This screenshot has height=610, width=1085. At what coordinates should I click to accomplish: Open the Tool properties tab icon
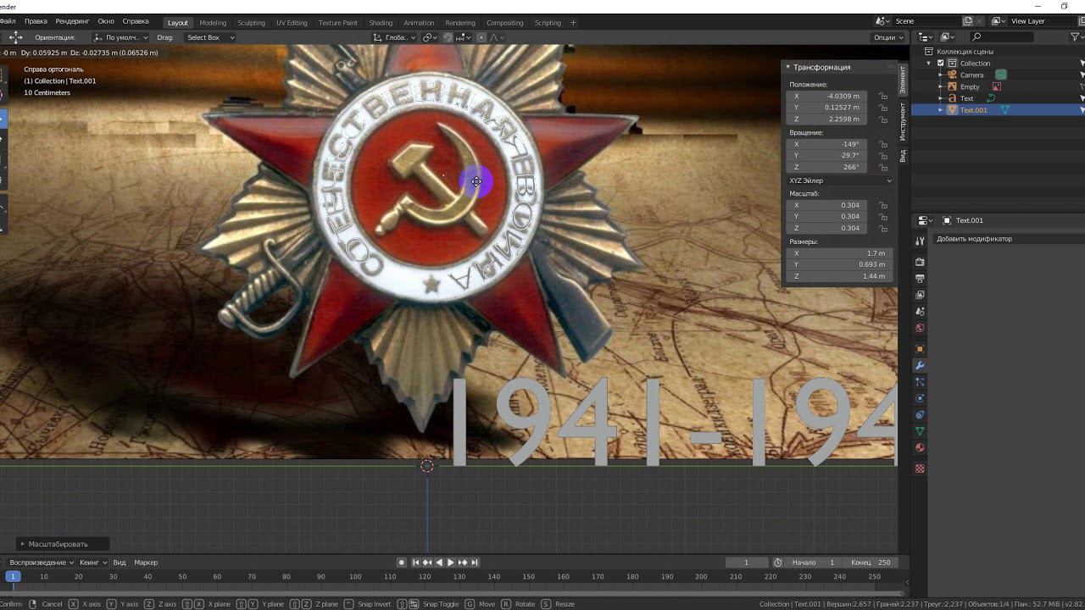[920, 241]
